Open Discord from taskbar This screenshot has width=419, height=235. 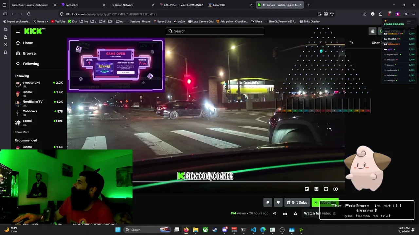225,230
